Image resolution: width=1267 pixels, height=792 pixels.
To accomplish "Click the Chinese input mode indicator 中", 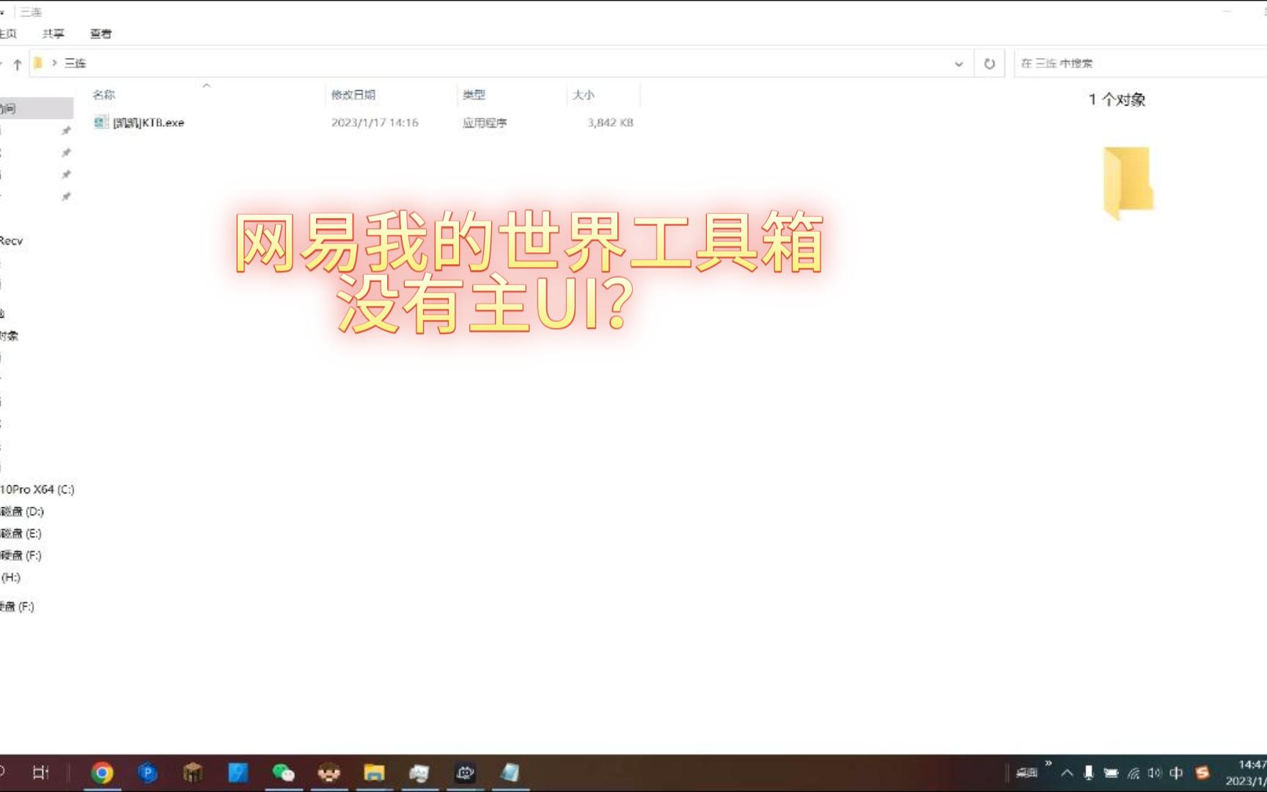I will (1177, 773).
